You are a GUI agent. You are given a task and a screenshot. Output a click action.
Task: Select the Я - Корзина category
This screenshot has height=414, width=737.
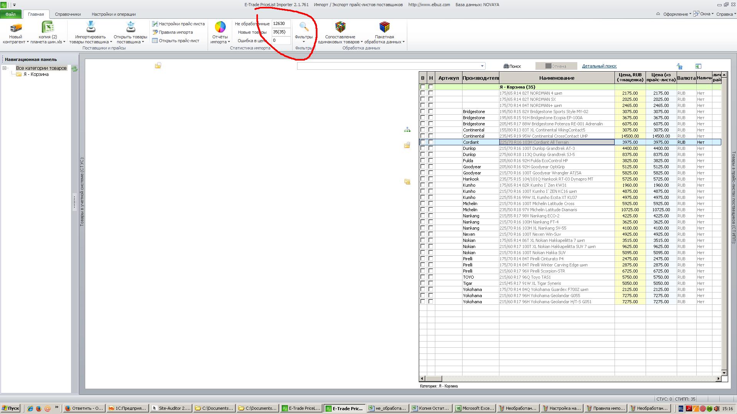36,74
